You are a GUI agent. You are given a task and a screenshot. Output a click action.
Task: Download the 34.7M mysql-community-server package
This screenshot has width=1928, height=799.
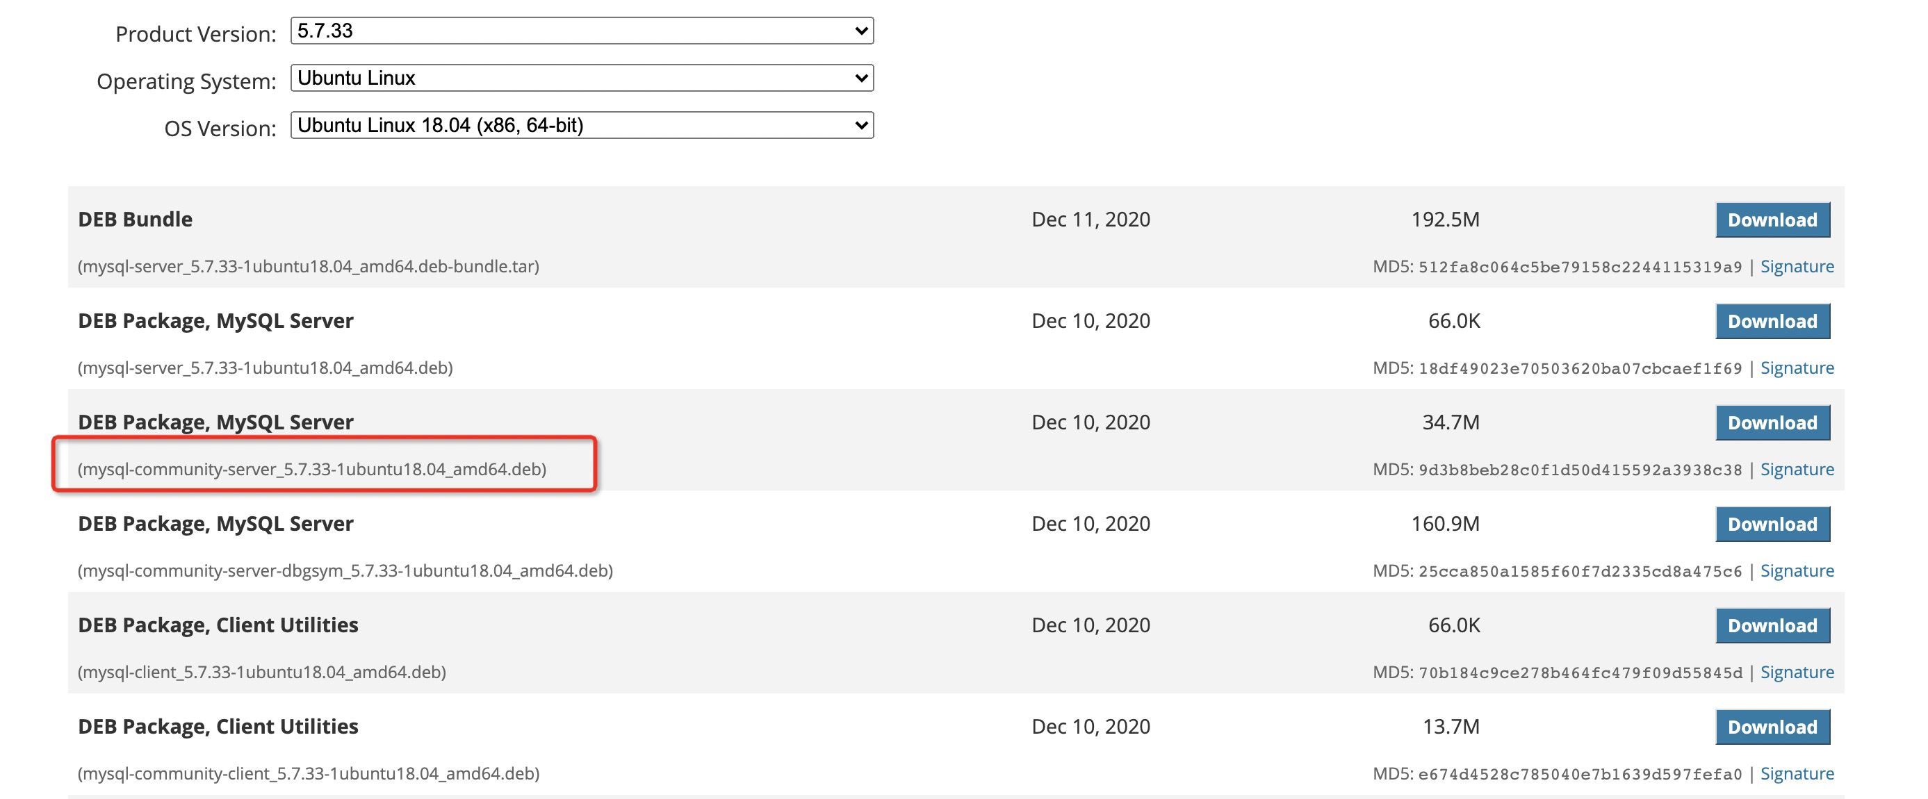point(1772,422)
